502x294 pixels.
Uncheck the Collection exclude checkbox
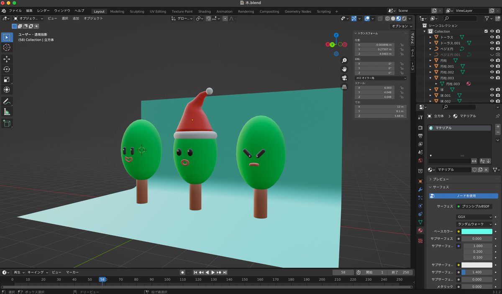click(486, 31)
